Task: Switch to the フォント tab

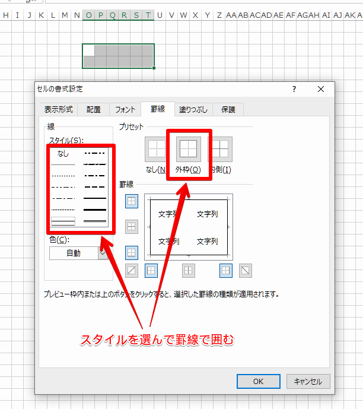Action: (x=125, y=110)
